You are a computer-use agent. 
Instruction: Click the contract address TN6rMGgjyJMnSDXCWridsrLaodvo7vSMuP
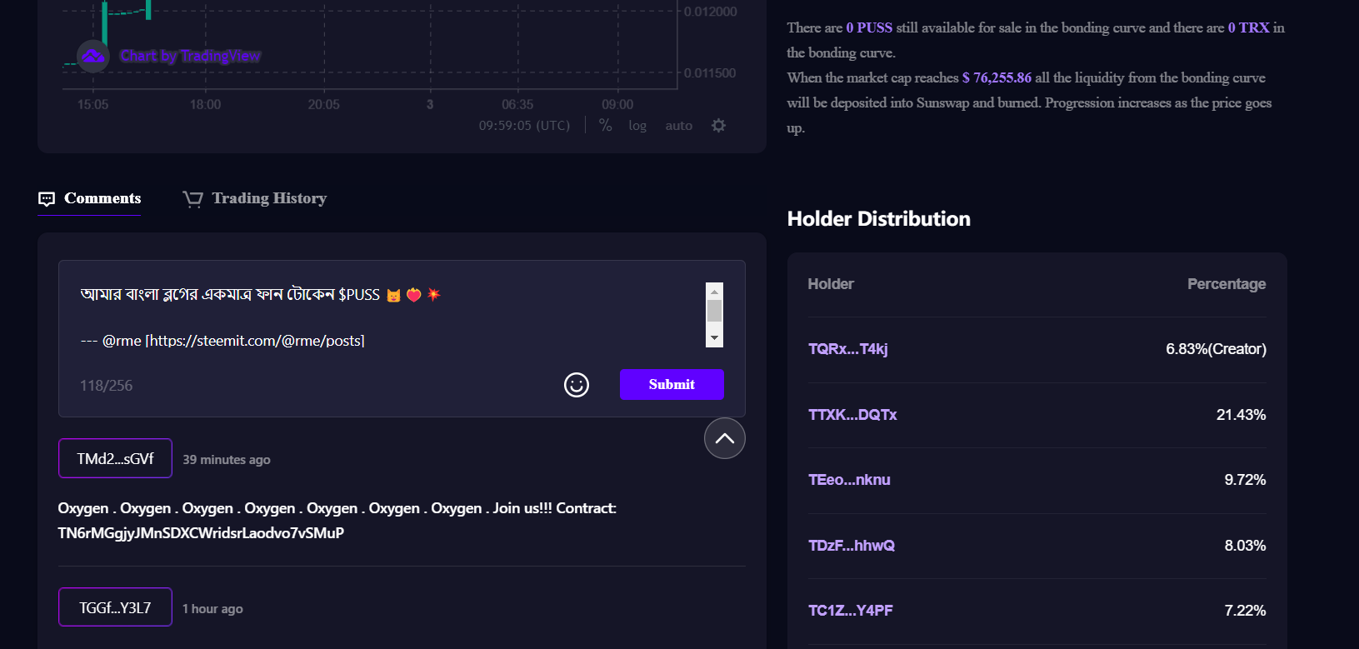201,533
